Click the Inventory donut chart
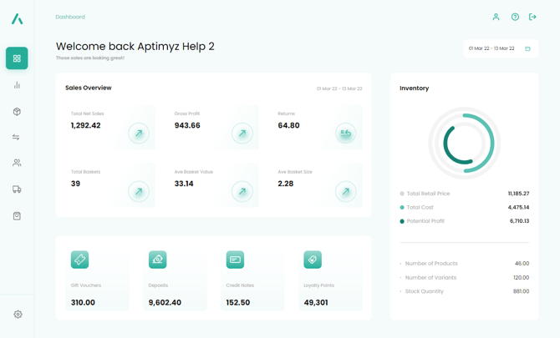The image size is (560, 338). pos(464,143)
